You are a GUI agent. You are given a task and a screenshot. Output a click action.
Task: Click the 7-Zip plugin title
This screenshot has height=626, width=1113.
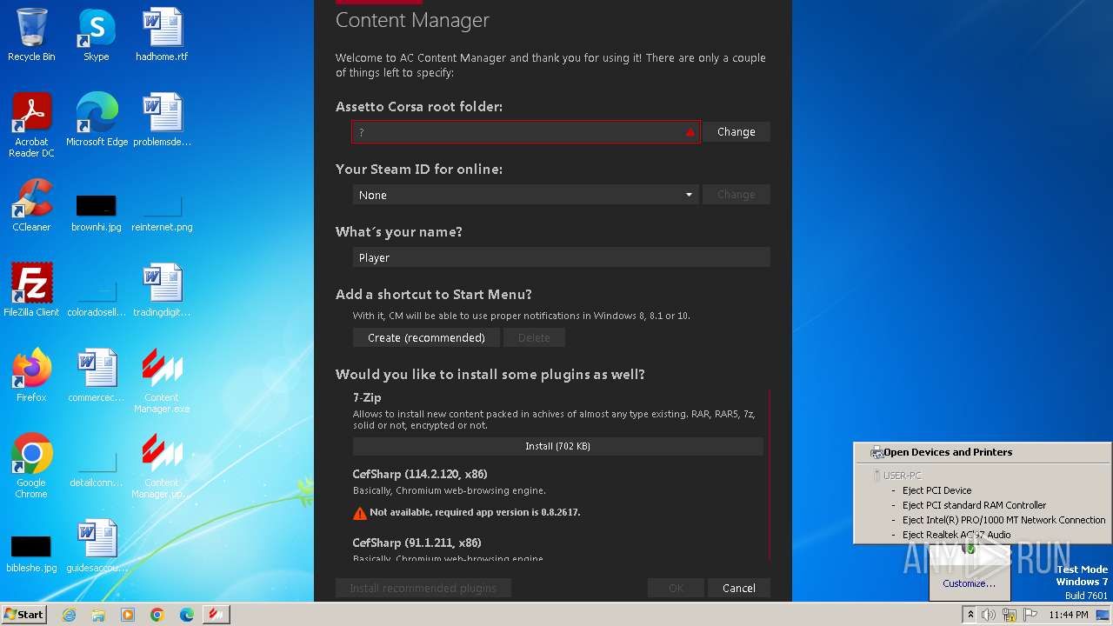point(367,397)
